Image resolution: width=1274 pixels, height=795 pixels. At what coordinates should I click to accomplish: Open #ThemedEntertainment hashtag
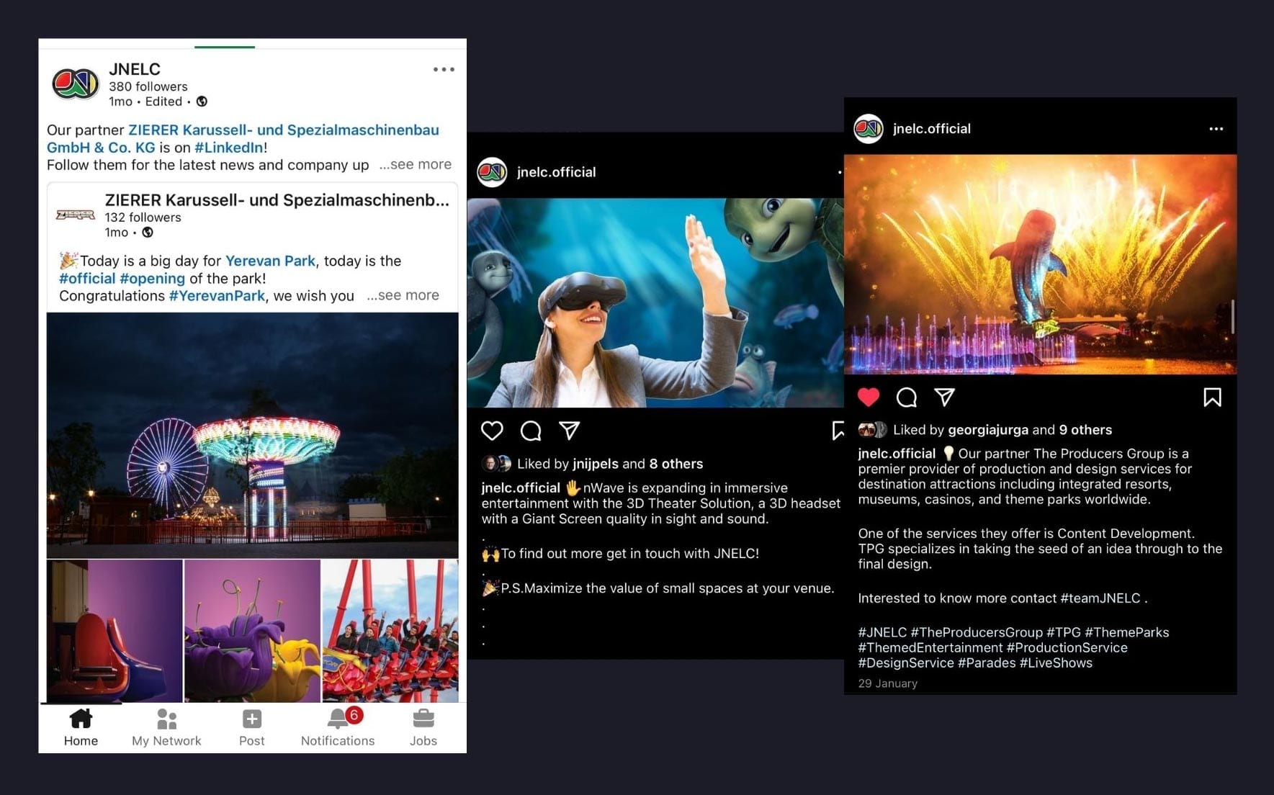tap(930, 648)
